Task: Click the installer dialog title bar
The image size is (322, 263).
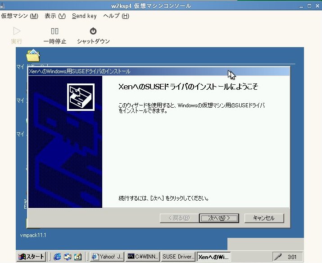Action: tap(159, 71)
